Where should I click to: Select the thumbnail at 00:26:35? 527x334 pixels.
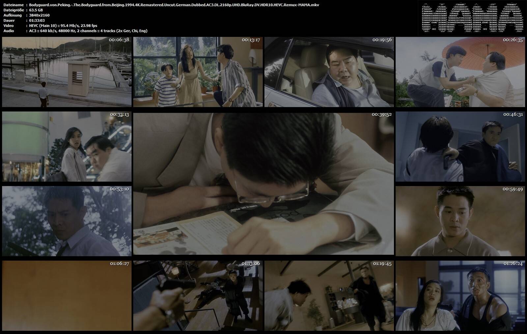460,72
